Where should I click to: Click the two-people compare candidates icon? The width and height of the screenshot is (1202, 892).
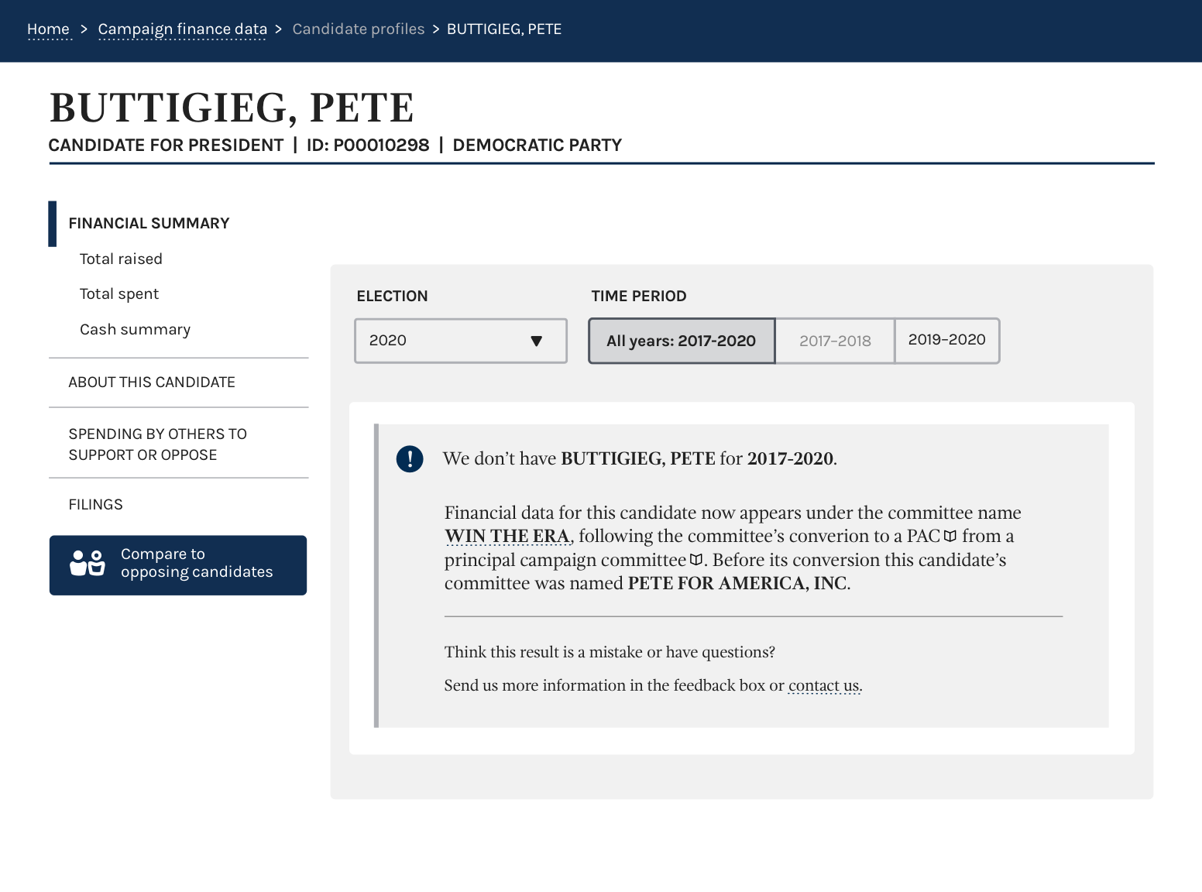click(87, 563)
